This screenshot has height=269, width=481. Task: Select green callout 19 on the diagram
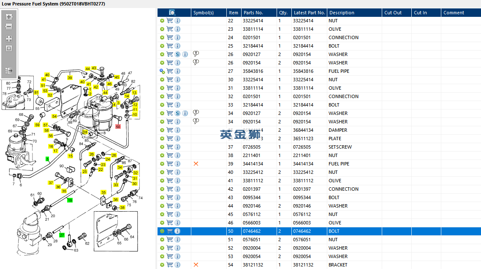(70, 200)
